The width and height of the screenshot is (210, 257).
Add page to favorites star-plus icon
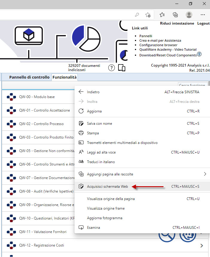[x=148, y=15]
